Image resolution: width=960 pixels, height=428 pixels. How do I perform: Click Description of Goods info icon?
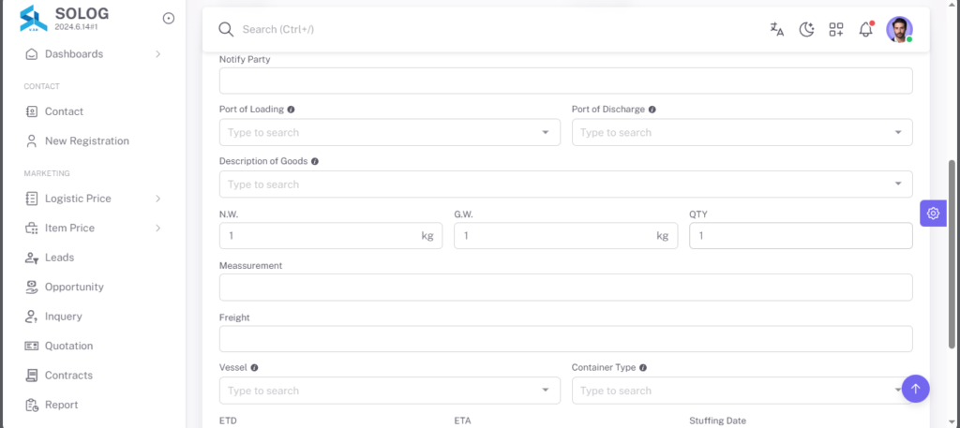315,161
